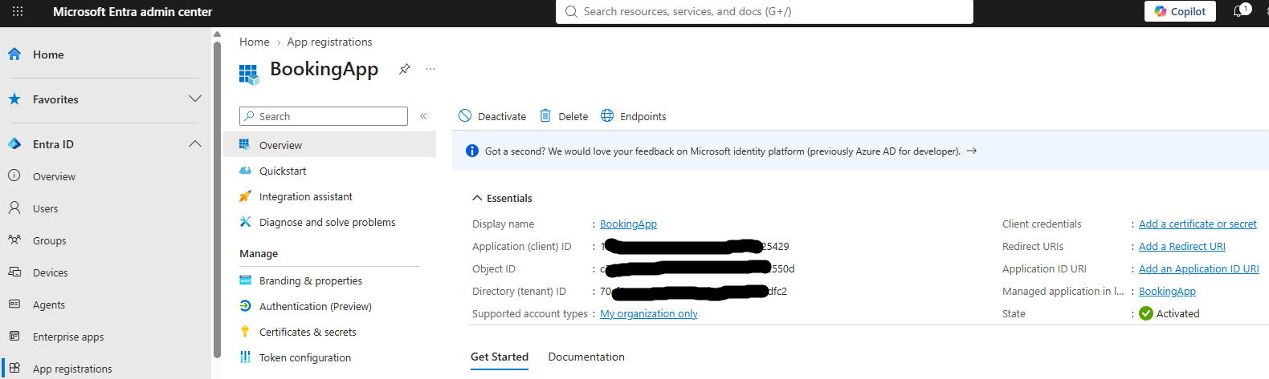Viewport: 1269px width, 379px height.
Task: Expand the Favorites section chevron
Action: pyautogui.click(x=195, y=99)
